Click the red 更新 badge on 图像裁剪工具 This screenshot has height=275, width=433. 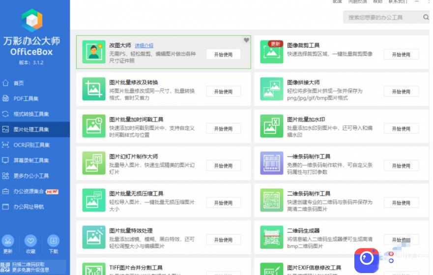pyautogui.click(x=275, y=44)
